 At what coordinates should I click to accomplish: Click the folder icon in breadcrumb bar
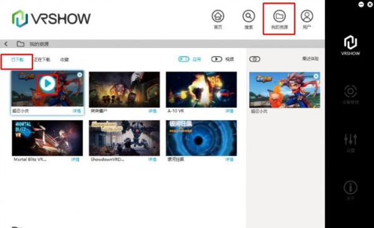[x=21, y=44]
